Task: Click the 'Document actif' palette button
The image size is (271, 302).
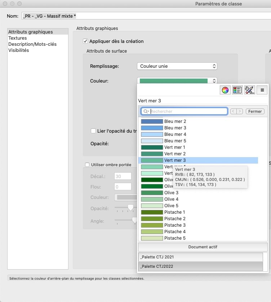Action: click(x=203, y=247)
